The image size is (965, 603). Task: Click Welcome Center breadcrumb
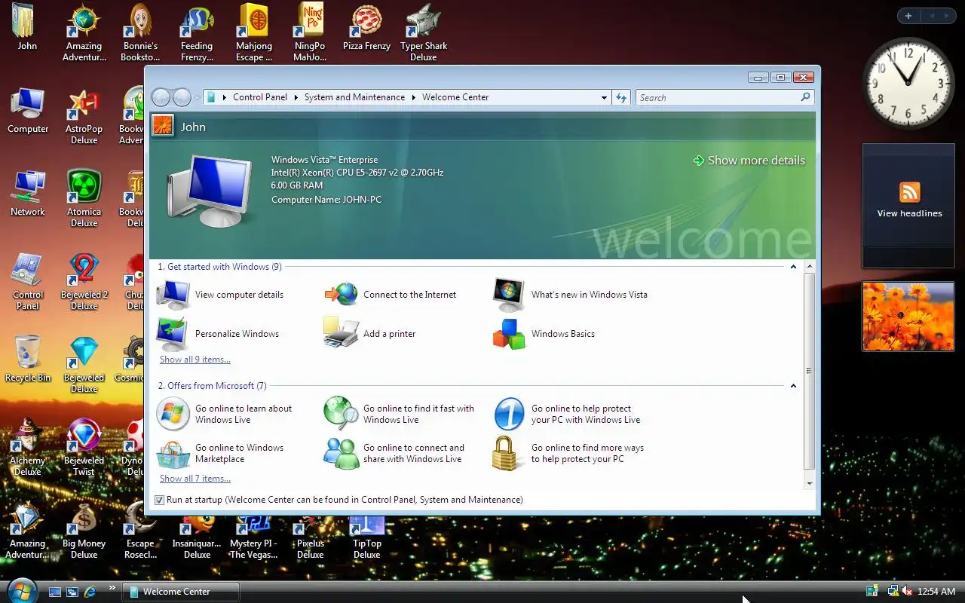coord(455,97)
